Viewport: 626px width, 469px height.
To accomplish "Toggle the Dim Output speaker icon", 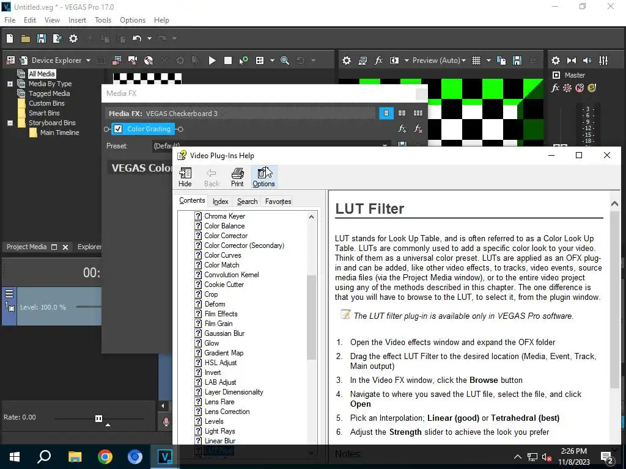I will click(587, 60).
